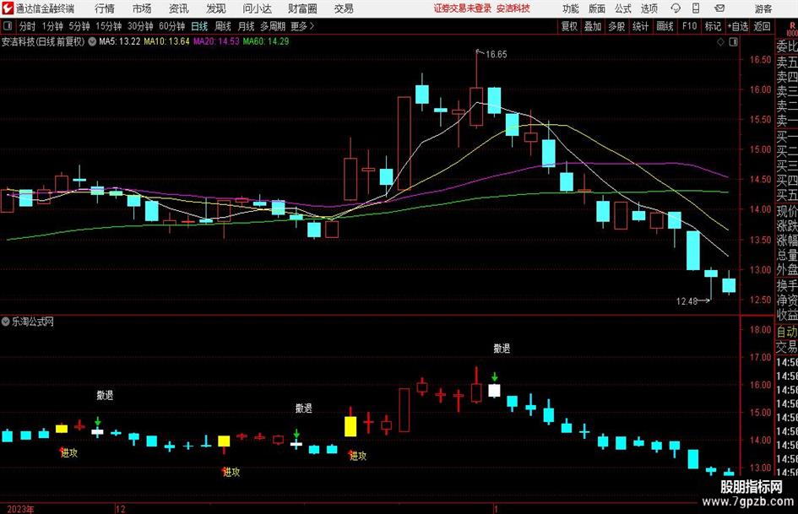
Task: Open the 公式 menu
Action: coord(623,8)
